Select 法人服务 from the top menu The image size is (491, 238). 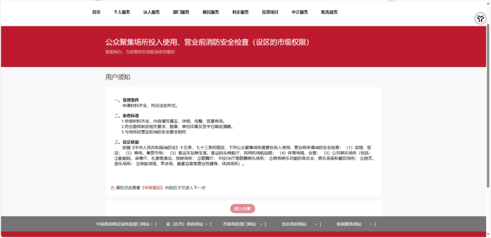pos(151,12)
